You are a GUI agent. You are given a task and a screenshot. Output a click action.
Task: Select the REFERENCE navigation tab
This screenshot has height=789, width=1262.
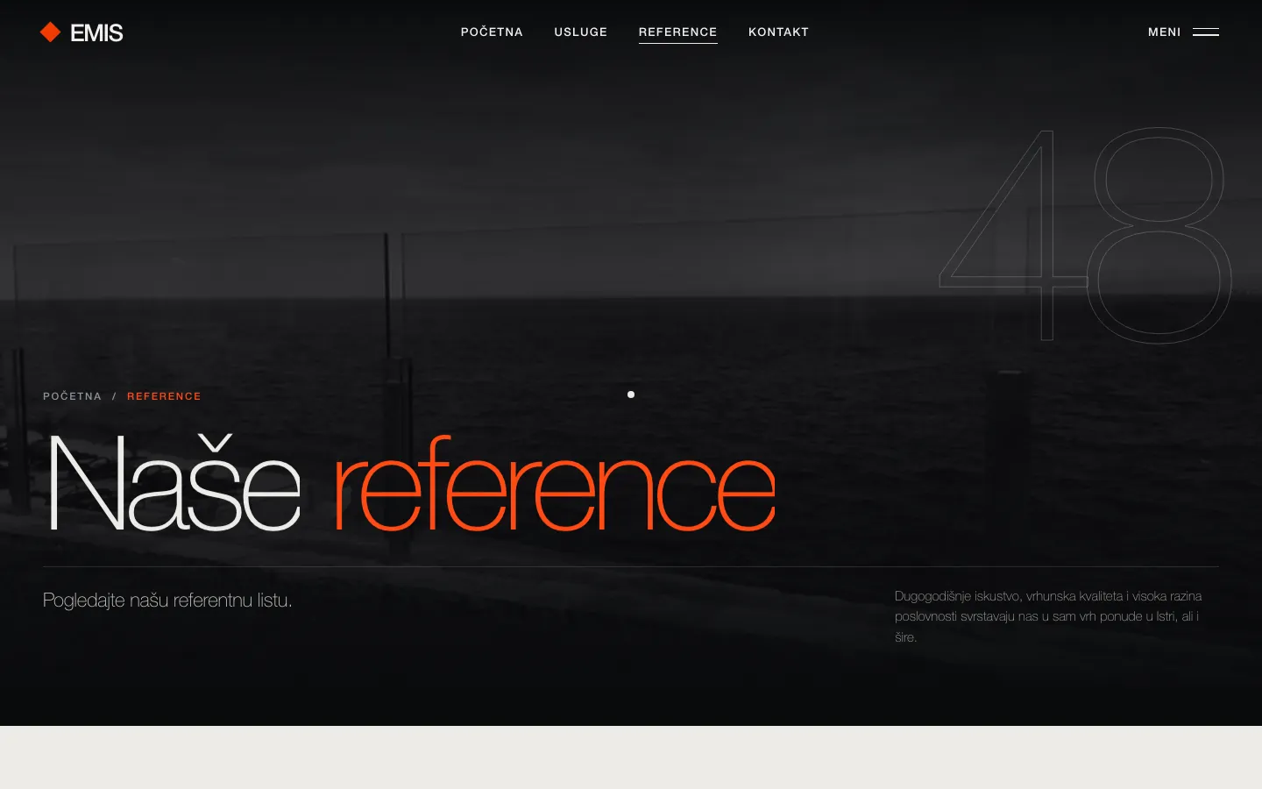[677, 32]
